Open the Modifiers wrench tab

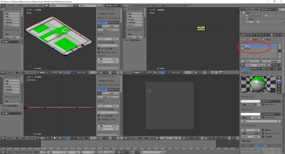tap(266, 35)
